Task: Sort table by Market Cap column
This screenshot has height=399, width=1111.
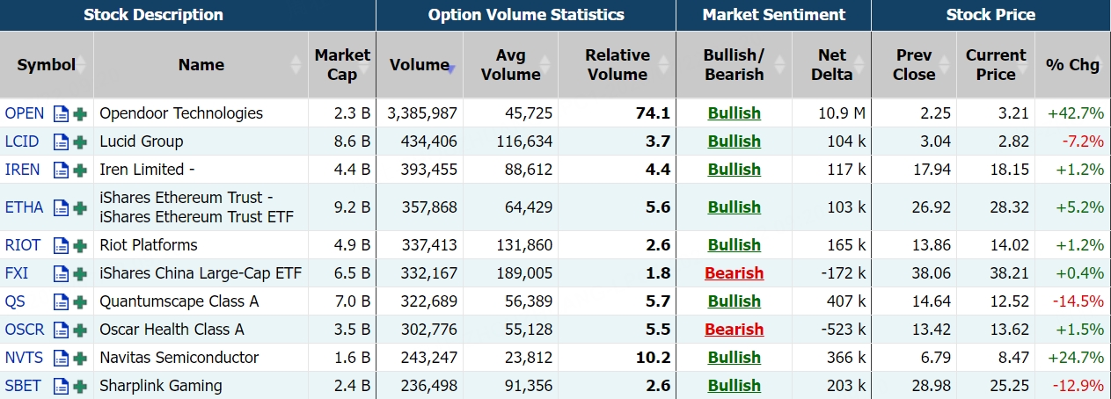Action: 342,65
